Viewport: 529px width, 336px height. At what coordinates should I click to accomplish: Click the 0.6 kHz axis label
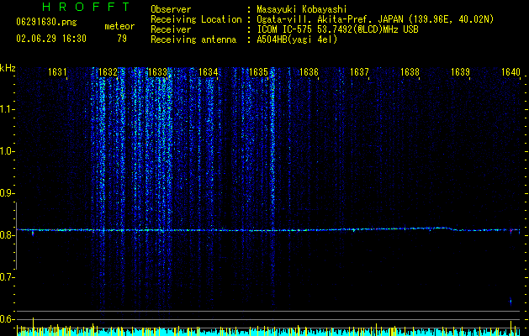(x=7, y=319)
